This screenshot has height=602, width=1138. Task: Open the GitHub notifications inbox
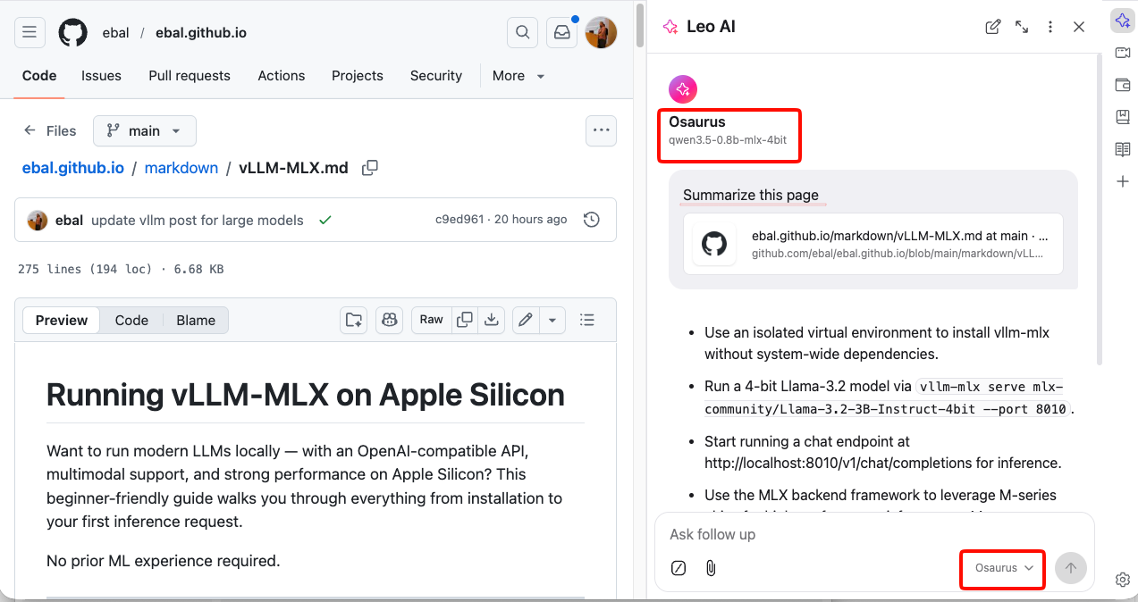[562, 33]
